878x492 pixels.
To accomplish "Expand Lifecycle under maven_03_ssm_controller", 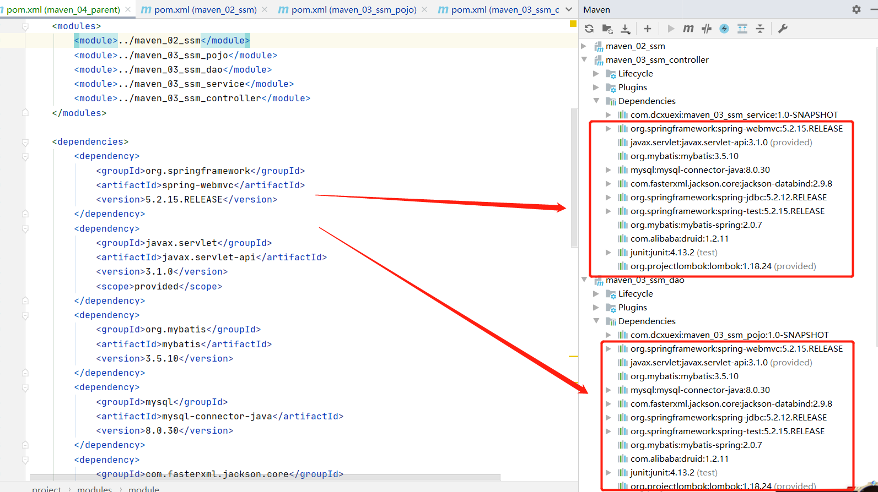I will (x=596, y=74).
